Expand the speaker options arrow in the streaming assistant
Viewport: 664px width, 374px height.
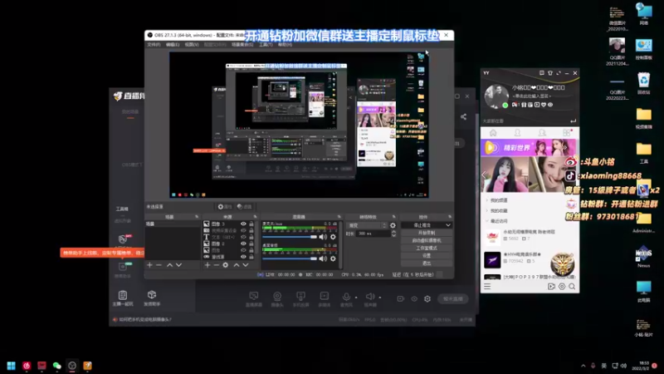[x=380, y=298]
